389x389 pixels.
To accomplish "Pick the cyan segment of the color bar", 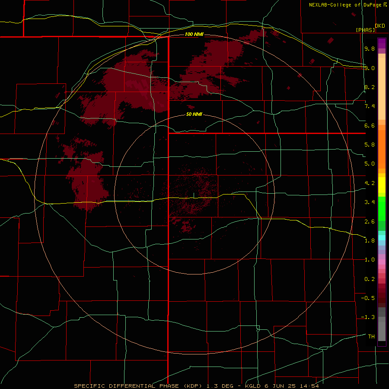I will [x=382, y=237].
